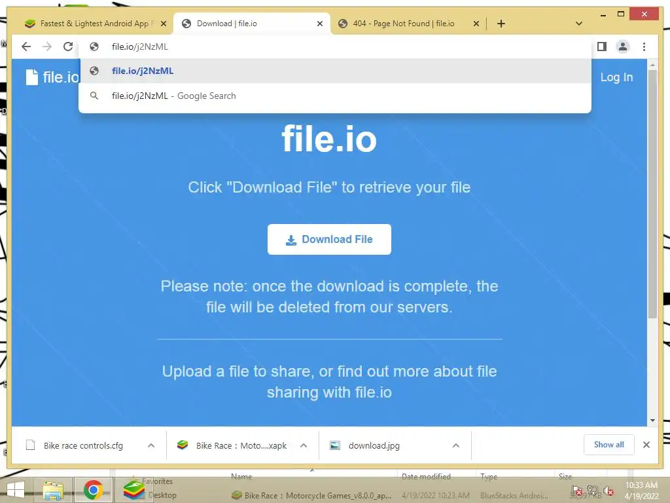
Task: Select Bike Race Motorcycle Games file in Explorer
Action: pos(312,495)
